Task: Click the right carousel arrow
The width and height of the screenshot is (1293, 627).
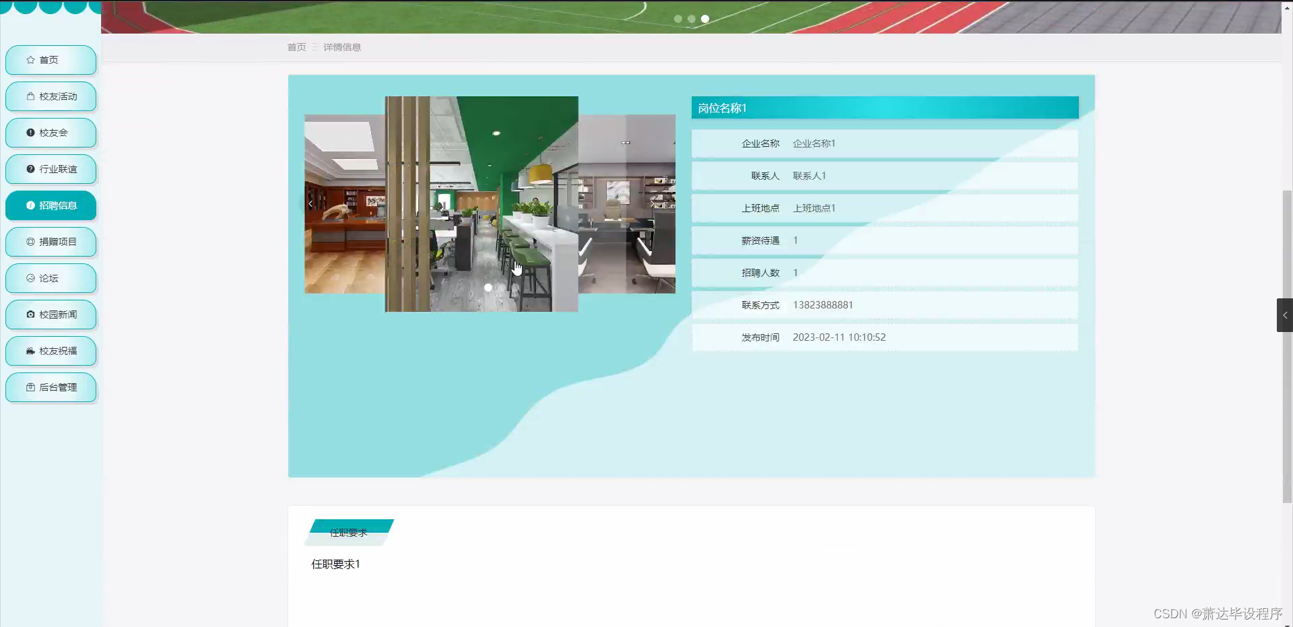Action: coord(651,203)
